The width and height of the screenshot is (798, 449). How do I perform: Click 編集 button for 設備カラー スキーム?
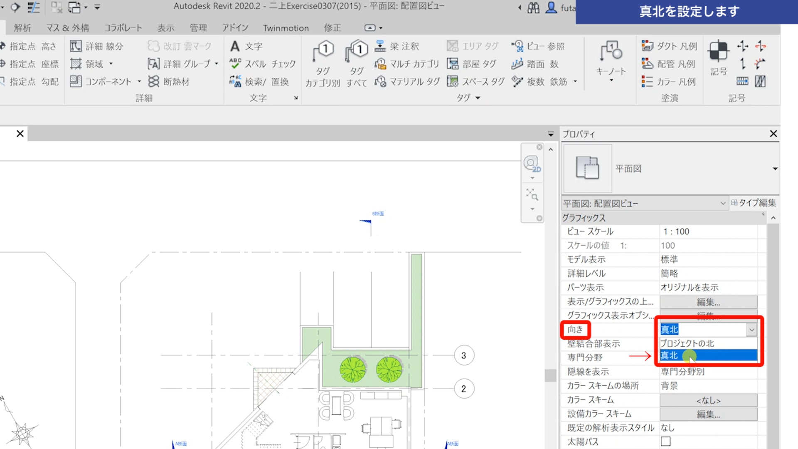(708, 414)
